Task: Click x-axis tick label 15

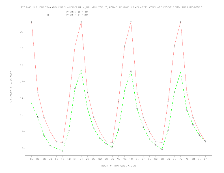Action: tap(63, 159)
